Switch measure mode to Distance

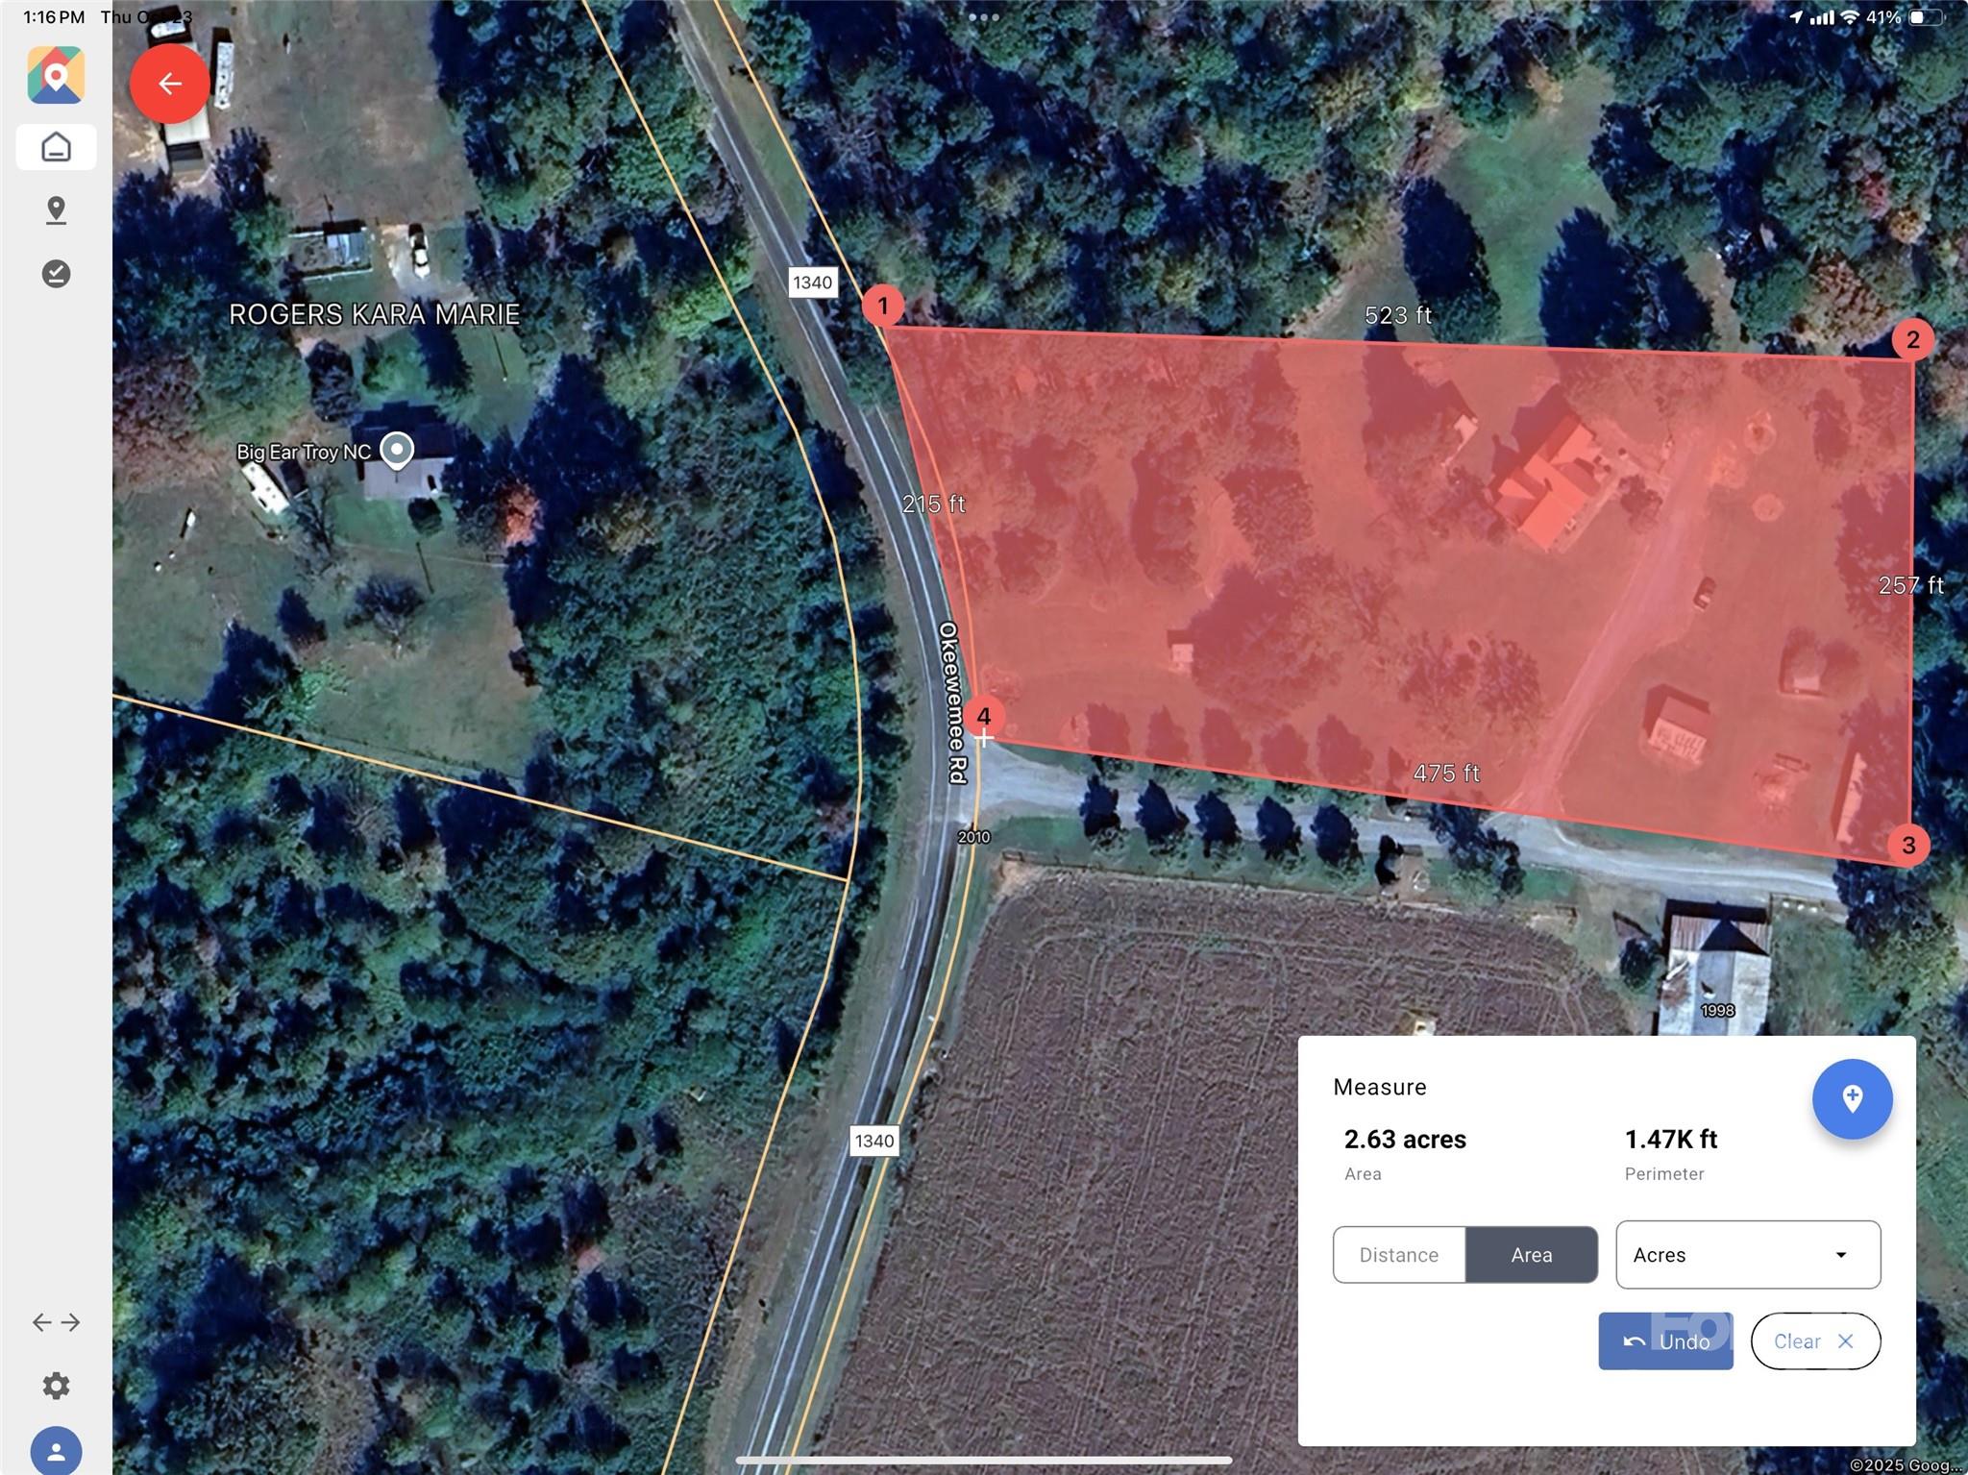1399,1254
